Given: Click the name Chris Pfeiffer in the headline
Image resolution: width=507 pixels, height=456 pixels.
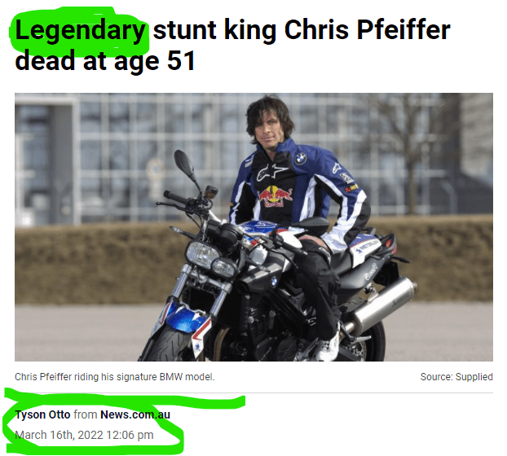Looking at the screenshot, I should (x=367, y=30).
